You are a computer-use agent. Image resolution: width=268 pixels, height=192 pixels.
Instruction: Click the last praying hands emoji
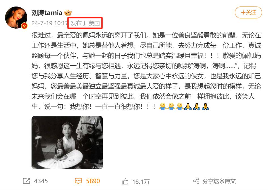tap(205, 106)
